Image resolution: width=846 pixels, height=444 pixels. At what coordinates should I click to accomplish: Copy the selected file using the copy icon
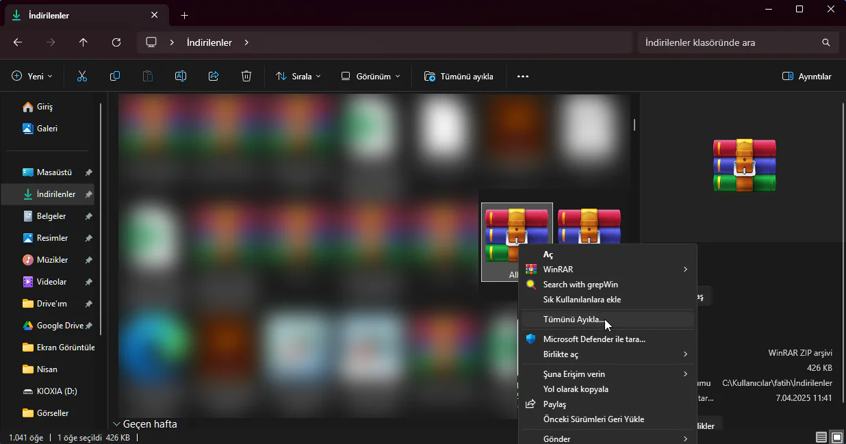point(114,76)
